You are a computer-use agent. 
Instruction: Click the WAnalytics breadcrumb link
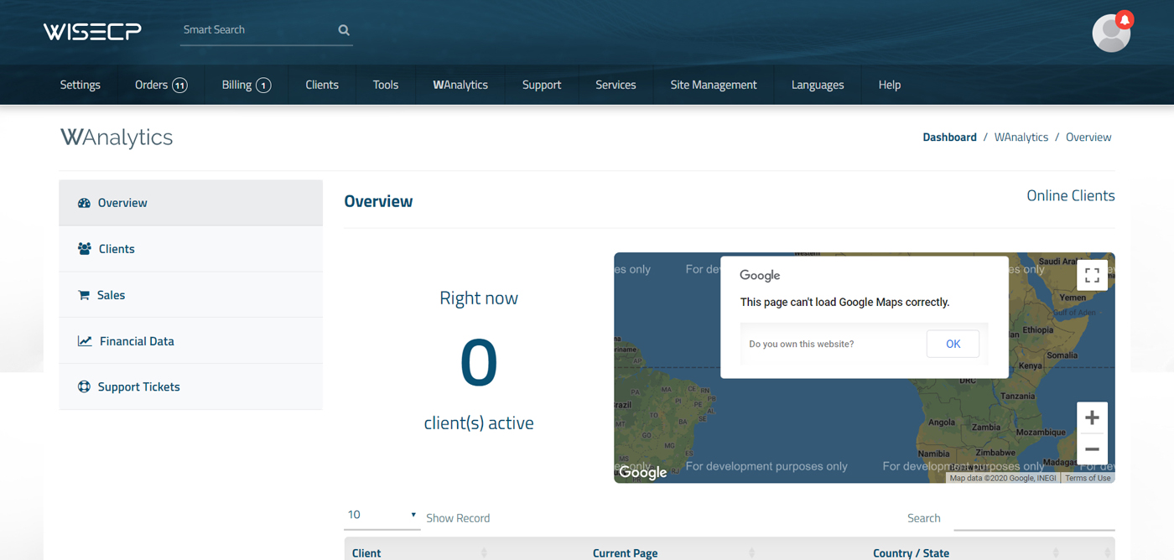point(1021,137)
